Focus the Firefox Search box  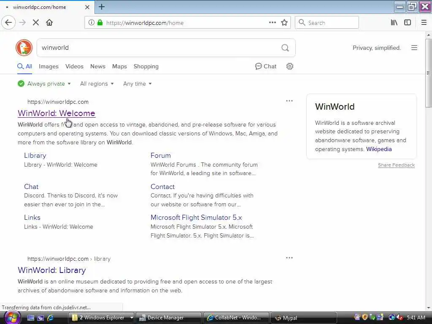[327, 23]
